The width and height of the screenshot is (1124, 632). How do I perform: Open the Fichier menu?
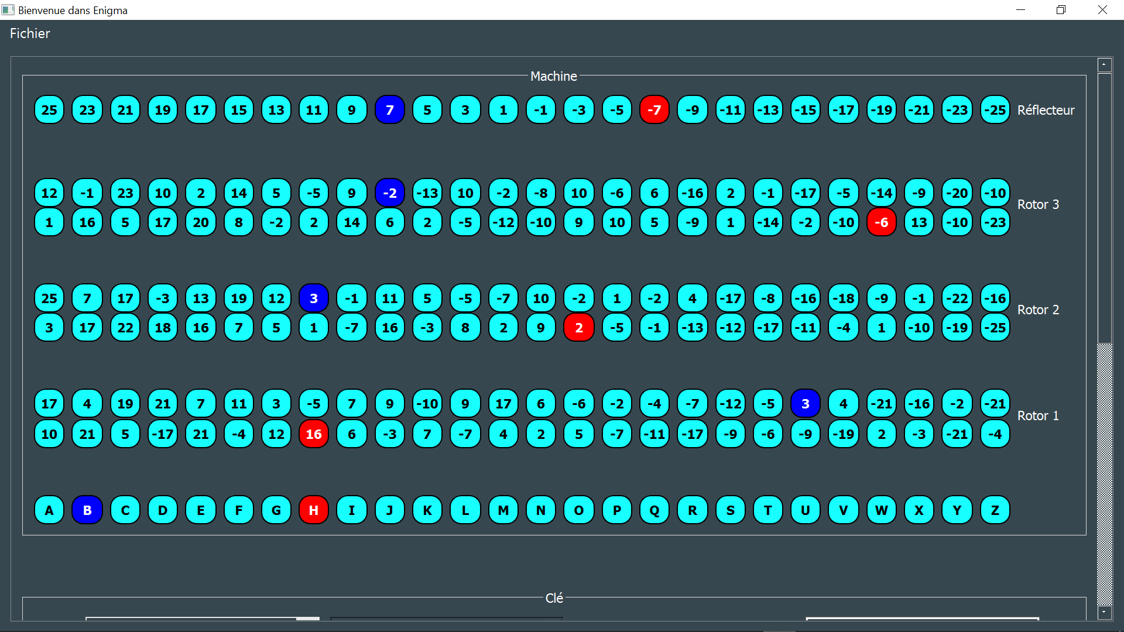coord(29,33)
